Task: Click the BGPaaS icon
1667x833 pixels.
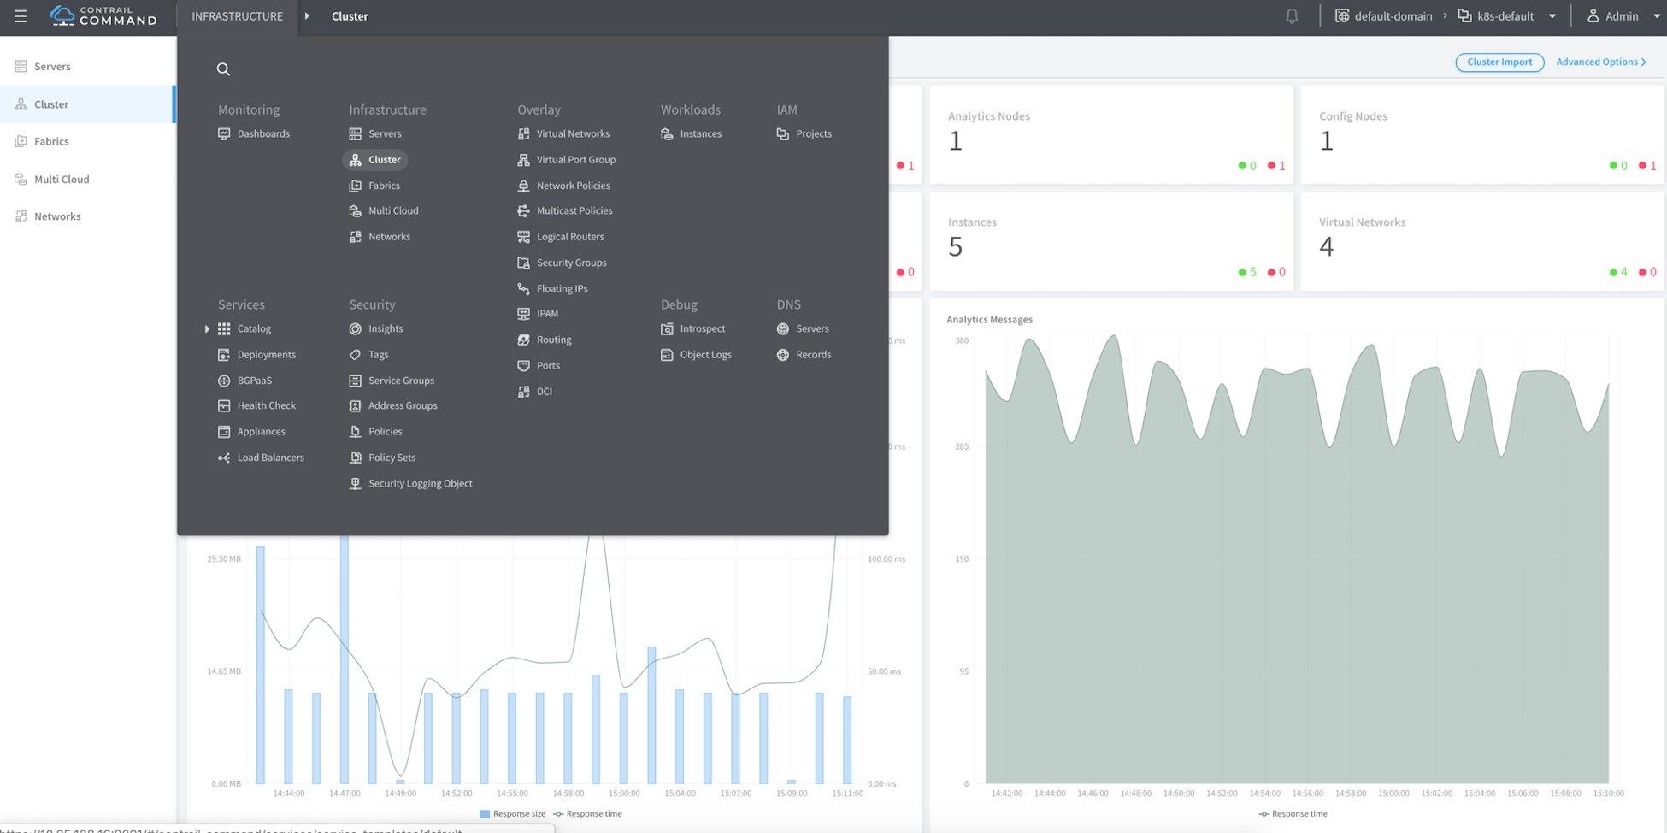Action: 224,381
